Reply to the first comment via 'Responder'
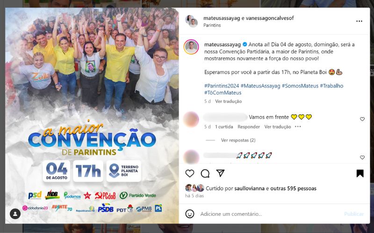Image resolution: width=374 pixels, height=233 pixels. pos(249,127)
